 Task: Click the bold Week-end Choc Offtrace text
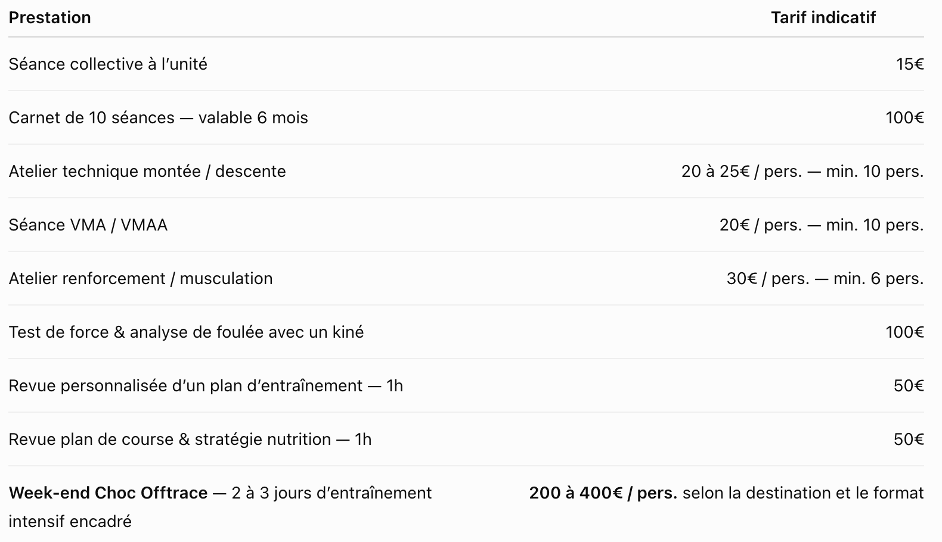[x=108, y=493]
